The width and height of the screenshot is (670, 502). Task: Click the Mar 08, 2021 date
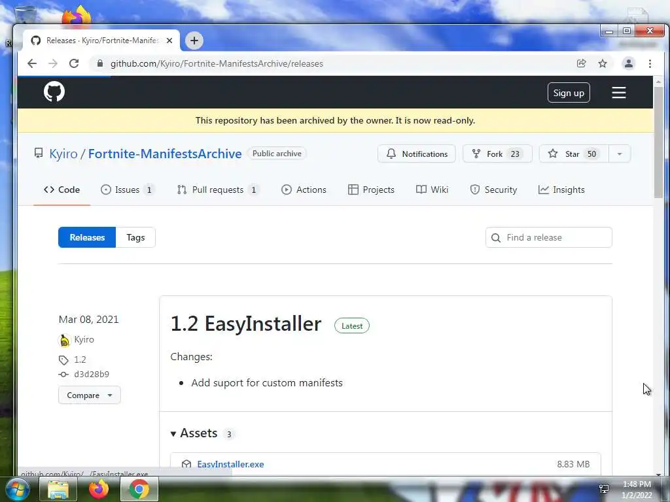point(88,319)
